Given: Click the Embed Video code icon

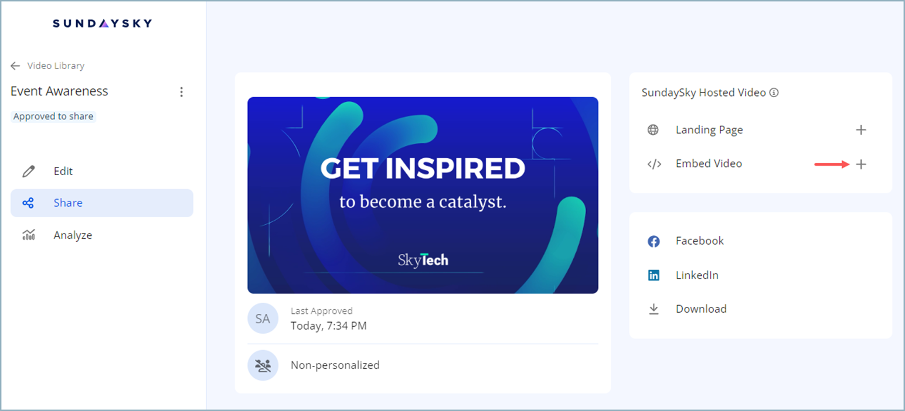Looking at the screenshot, I should [654, 164].
